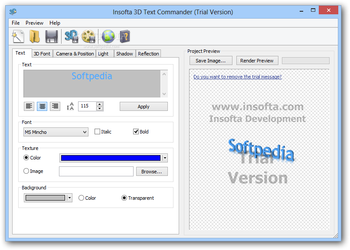This screenshot has width=350, height=250.
Task: Minimize the application window
Action: 301,10
